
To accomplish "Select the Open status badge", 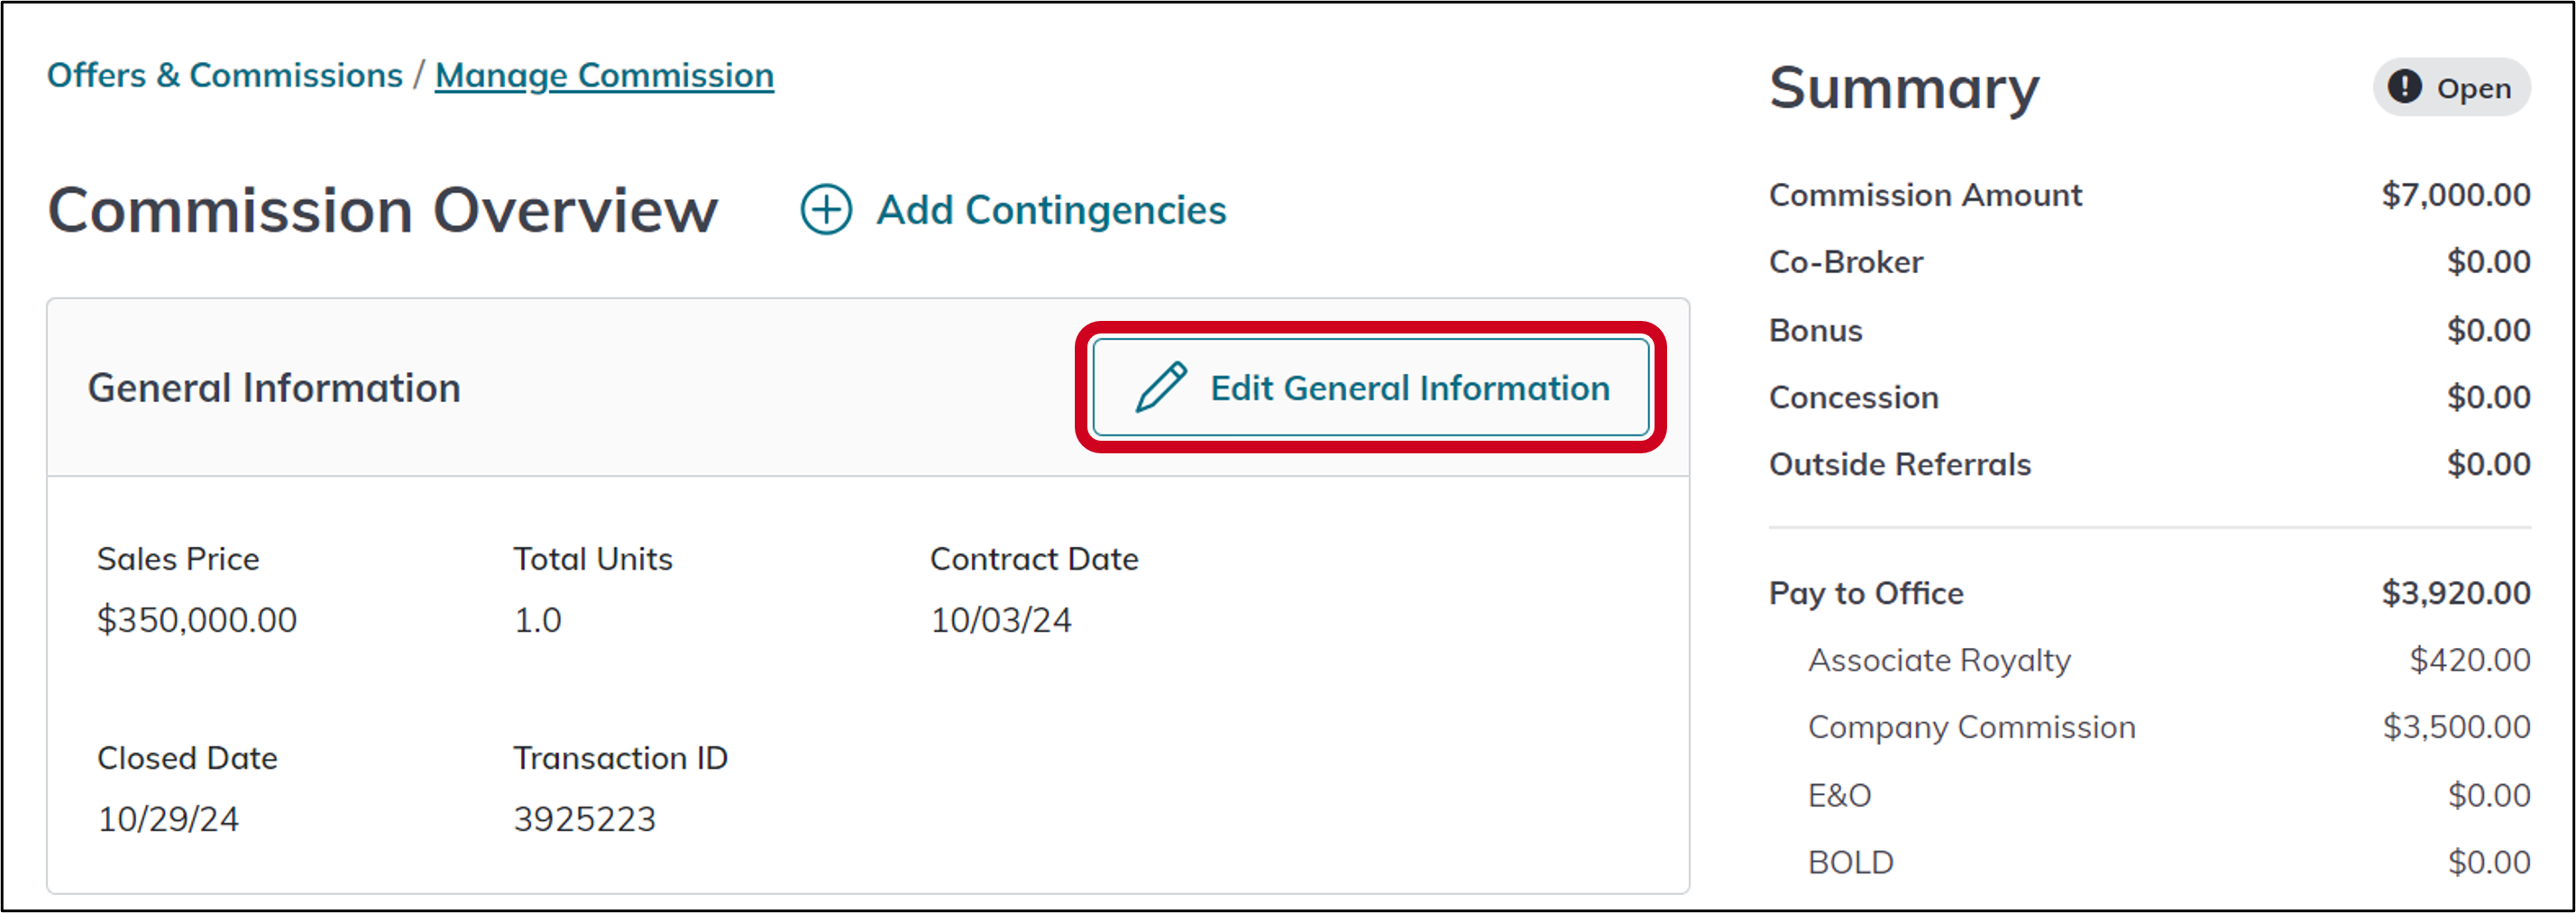I will point(2451,88).
